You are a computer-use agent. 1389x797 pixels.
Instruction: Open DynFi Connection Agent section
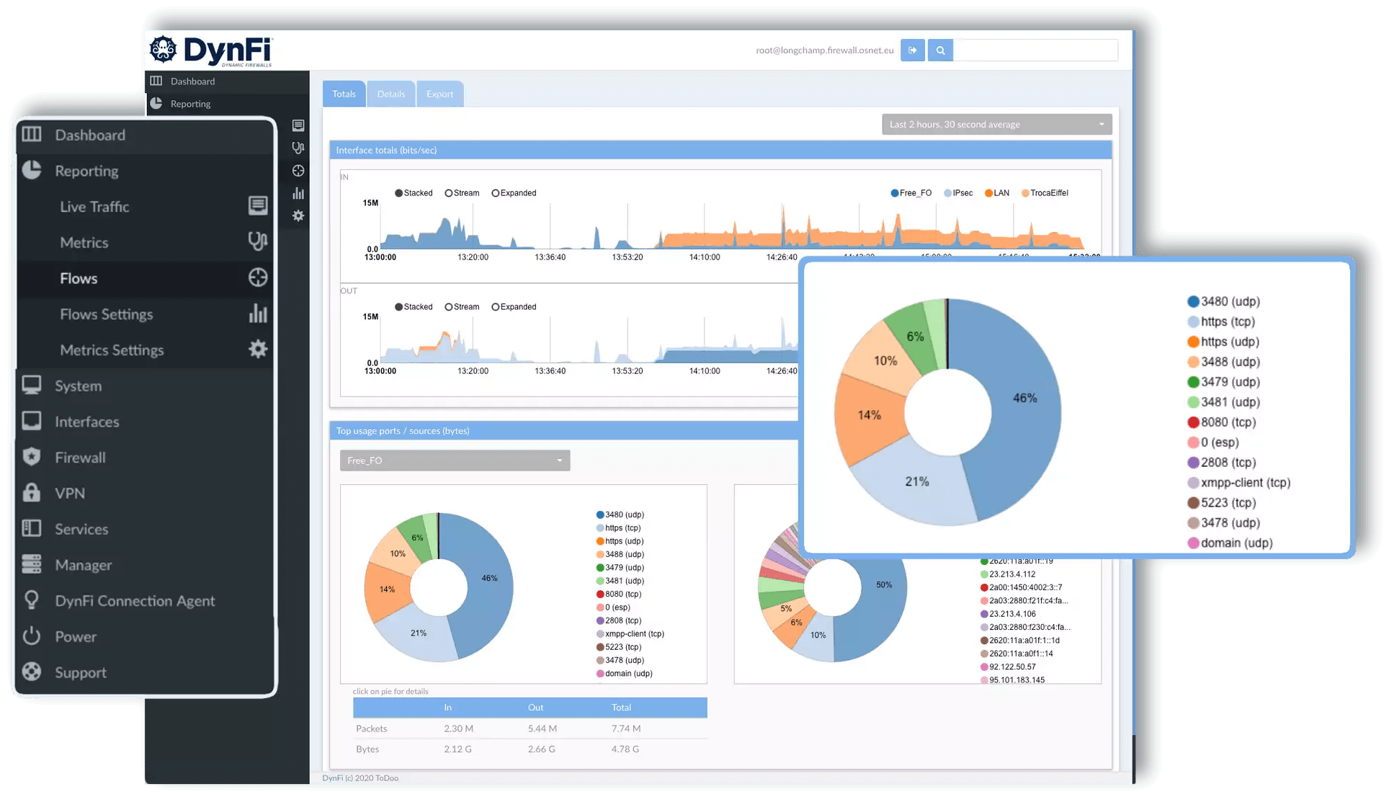(135, 602)
